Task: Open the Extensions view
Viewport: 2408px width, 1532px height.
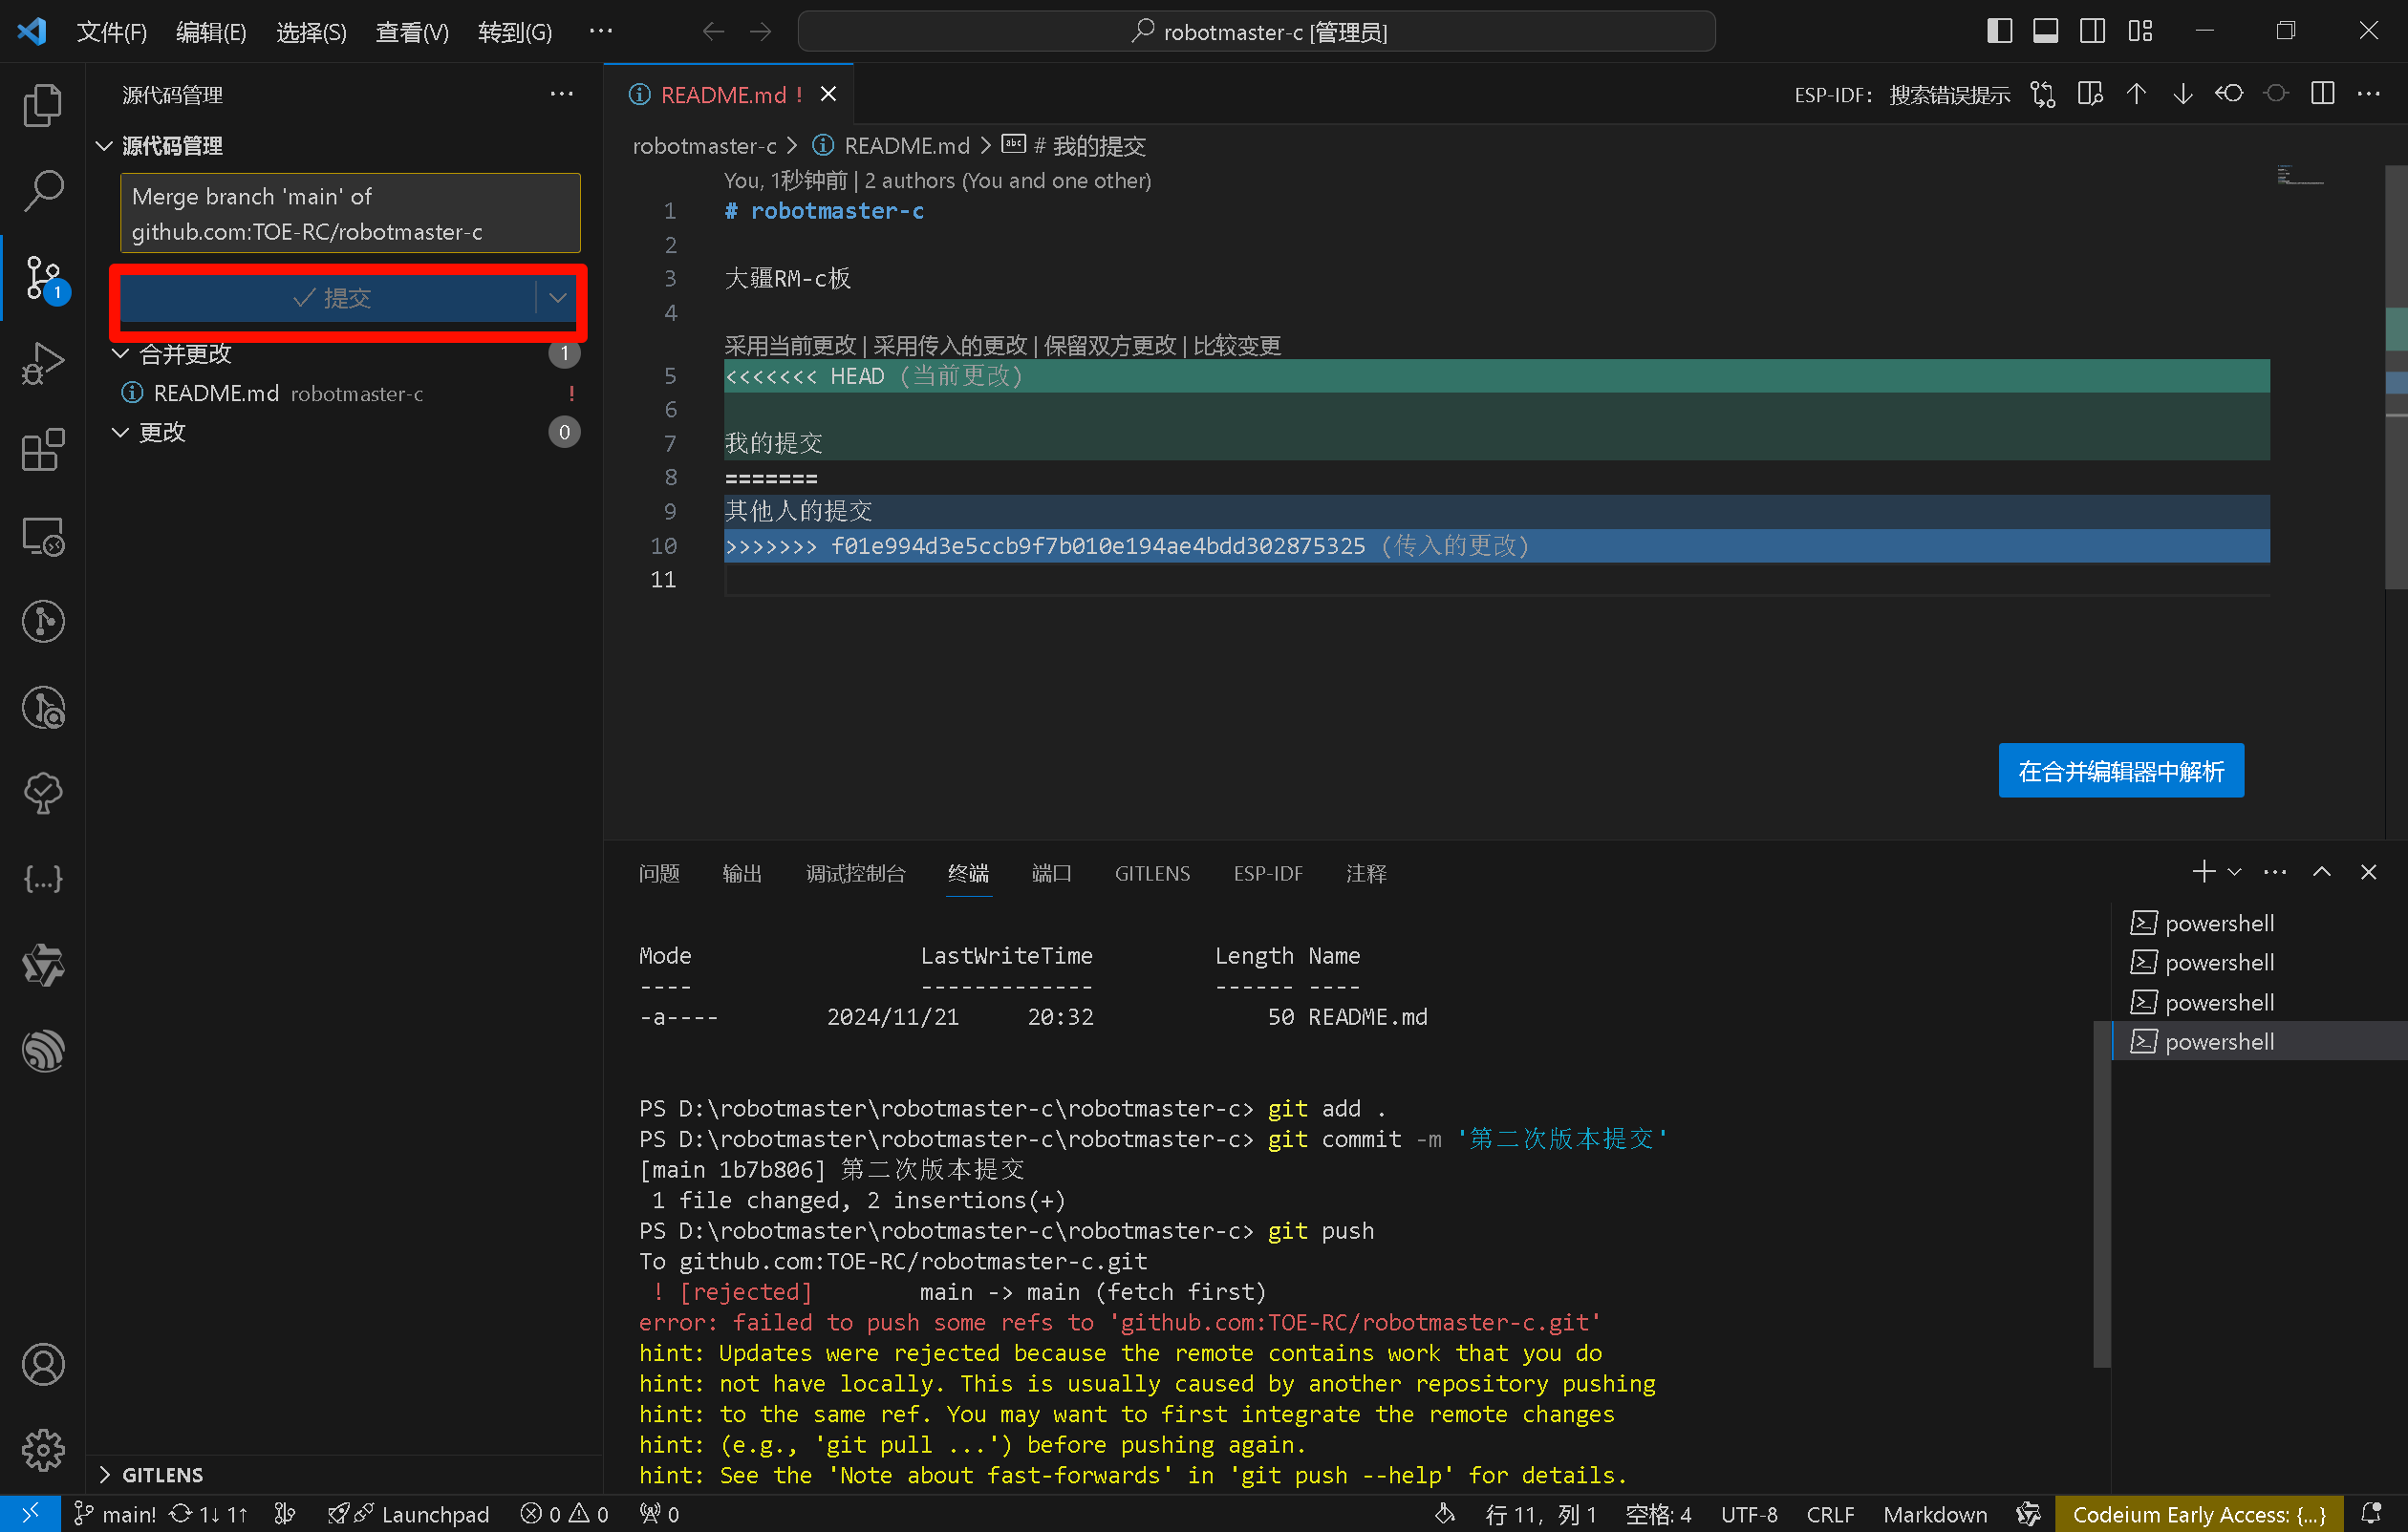Action: click(42, 450)
